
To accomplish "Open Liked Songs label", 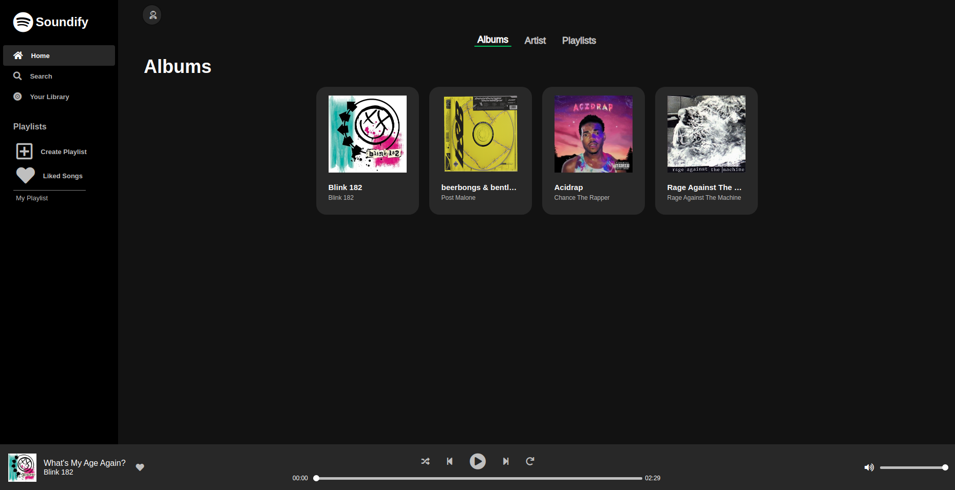I will 63,176.
